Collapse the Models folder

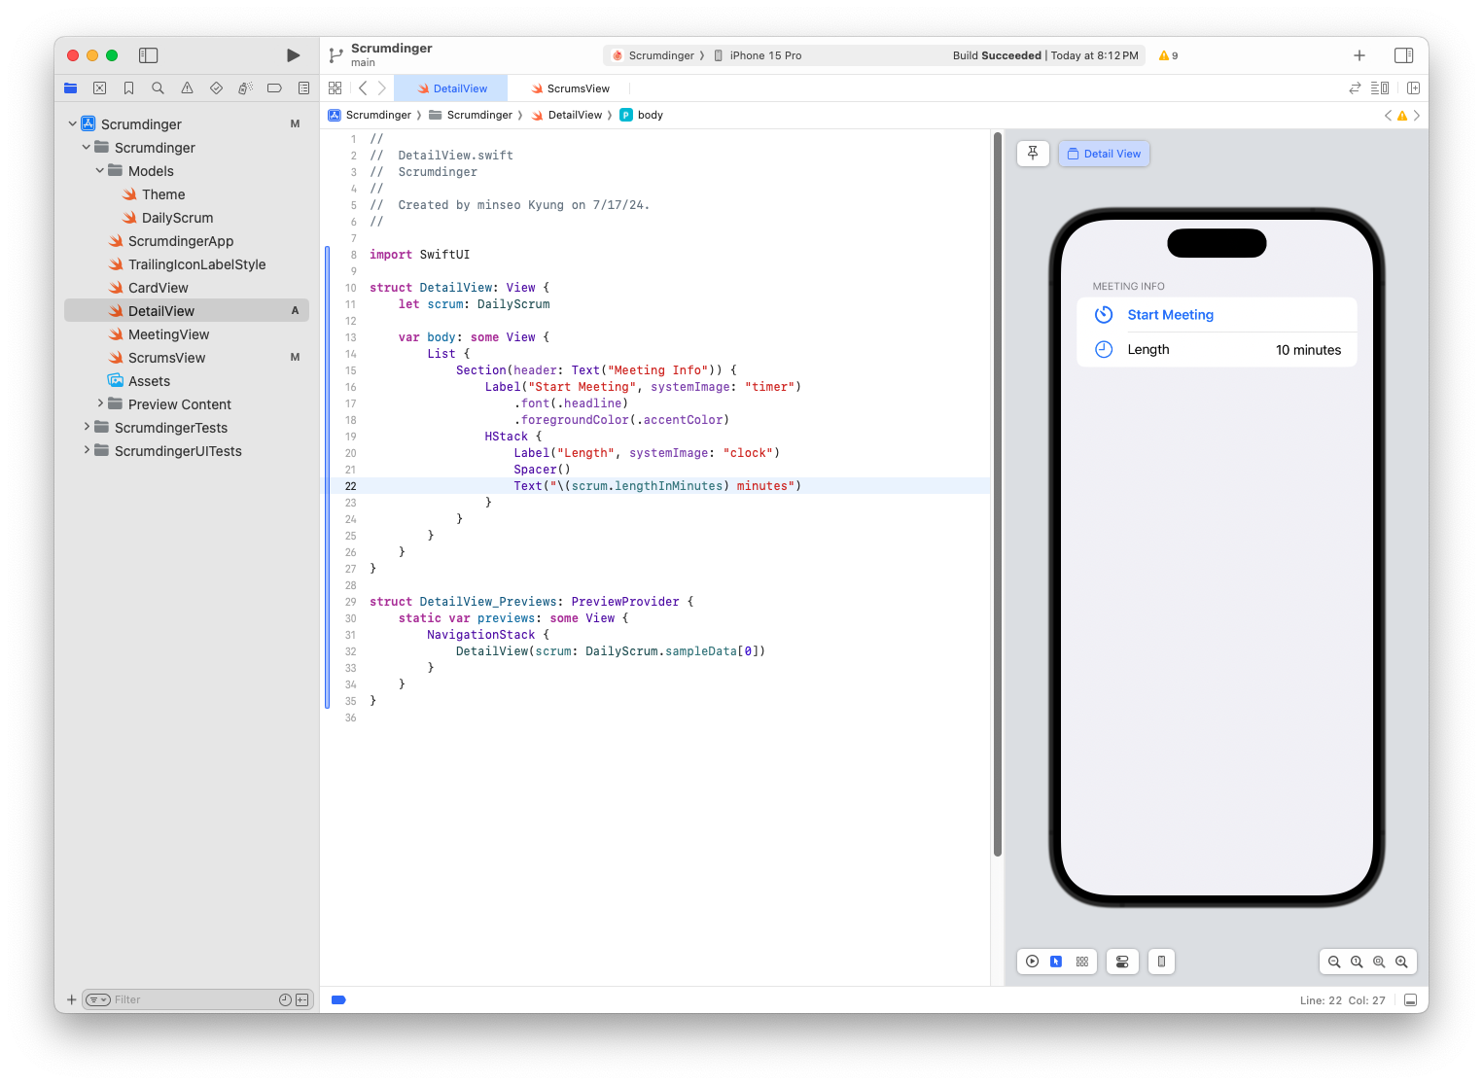tap(100, 171)
